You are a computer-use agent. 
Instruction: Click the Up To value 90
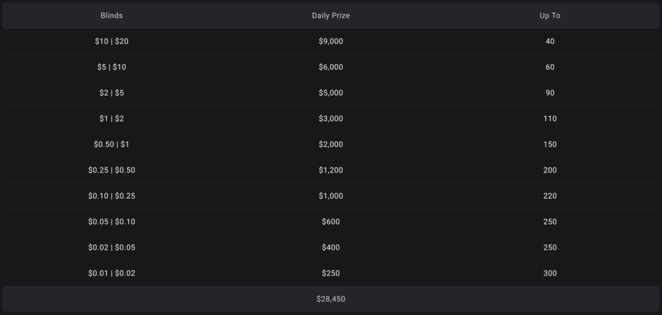[x=550, y=93]
